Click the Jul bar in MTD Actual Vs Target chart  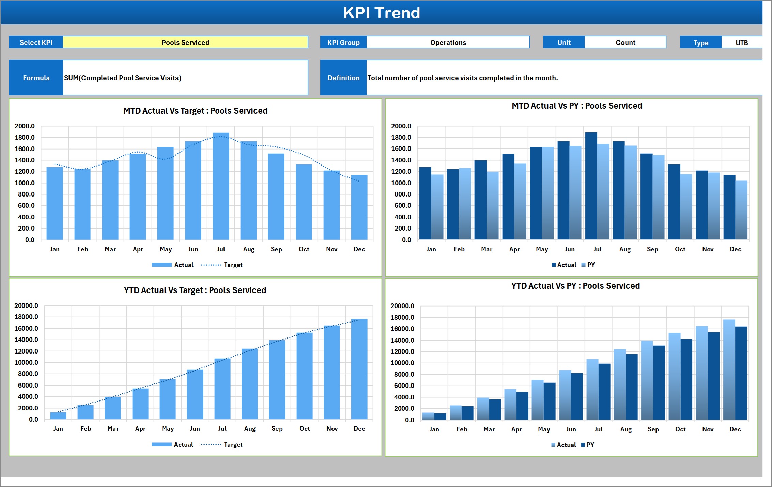point(221,186)
